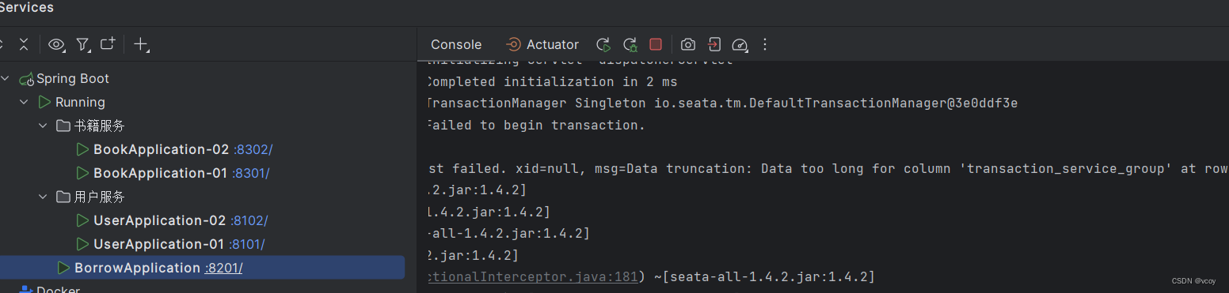
Task: Select the Spring Boot tree node
Action: [x=73, y=78]
